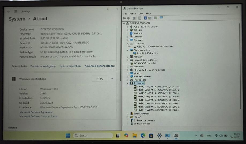The image size is (246, 144).
Task: Click the Show/Hide Action Pane toolbar icon
Action: pyautogui.click(x=150, y=18)
